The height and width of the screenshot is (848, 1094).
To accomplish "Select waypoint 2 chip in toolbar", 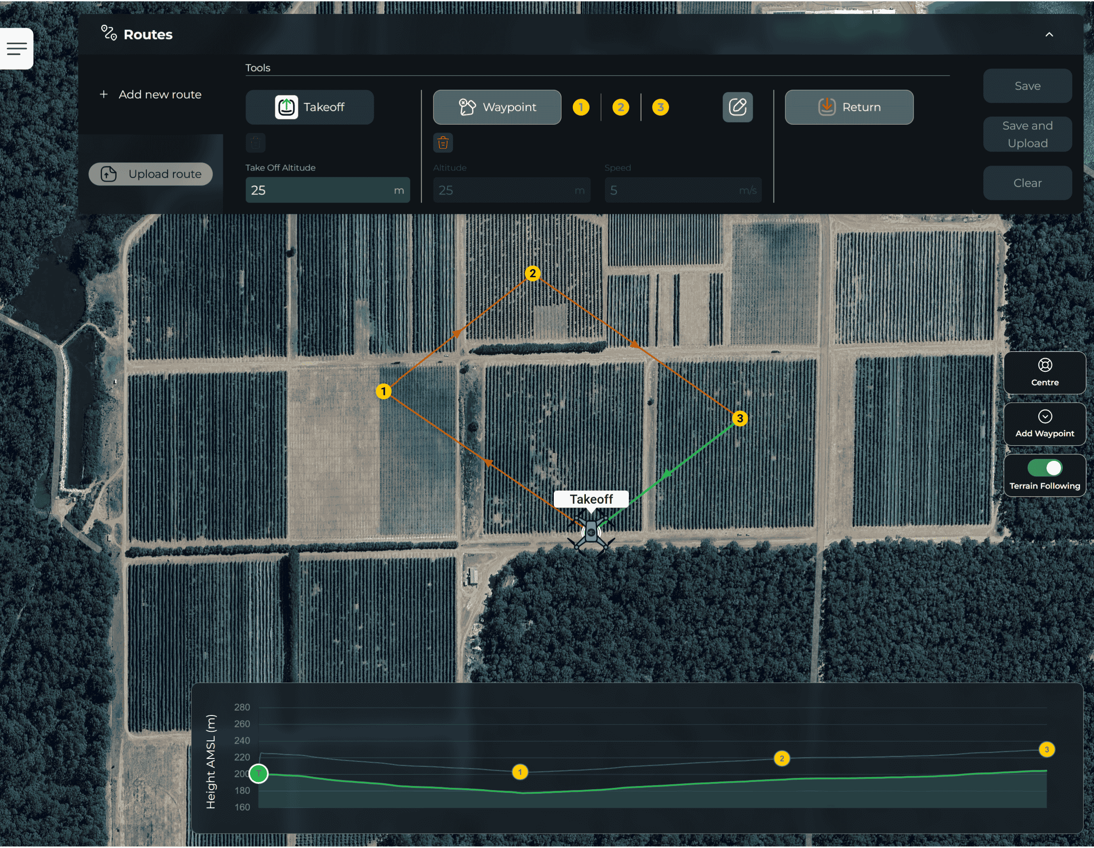I will pyautogui.click(x=621, y=107).
